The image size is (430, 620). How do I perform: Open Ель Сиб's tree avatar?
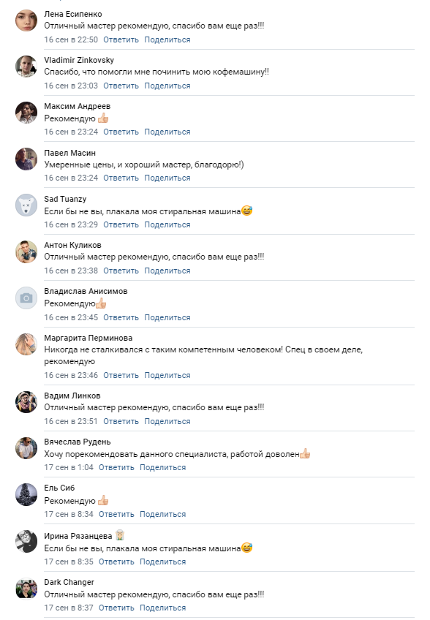tap(26, 494)
